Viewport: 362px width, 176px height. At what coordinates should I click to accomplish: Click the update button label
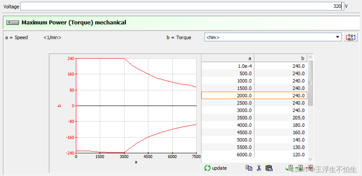pyautogui.click(x=219, y=168)
